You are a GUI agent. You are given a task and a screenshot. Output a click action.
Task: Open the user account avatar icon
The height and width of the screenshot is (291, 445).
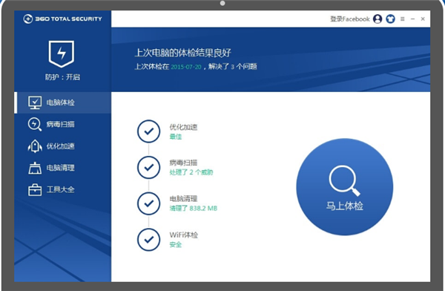click(x=378, y=19)
